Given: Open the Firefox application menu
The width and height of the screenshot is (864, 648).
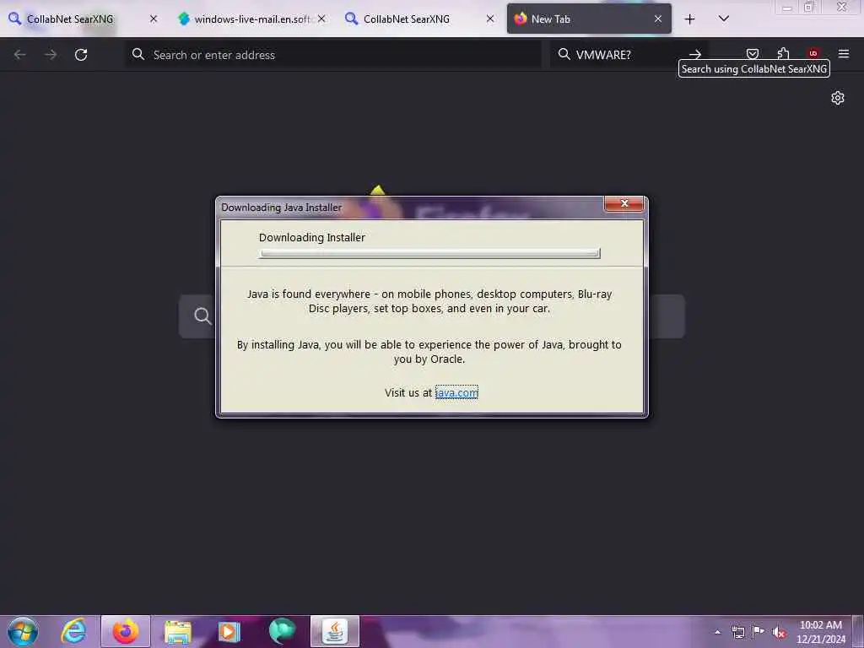Looking at the screenshot, I should (844, 53).
